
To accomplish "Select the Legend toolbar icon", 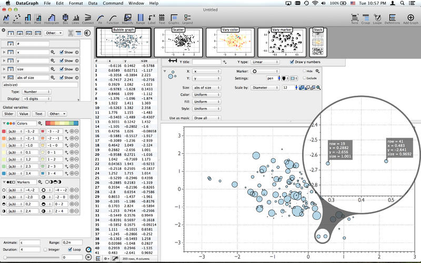I will tap(187, 18).
